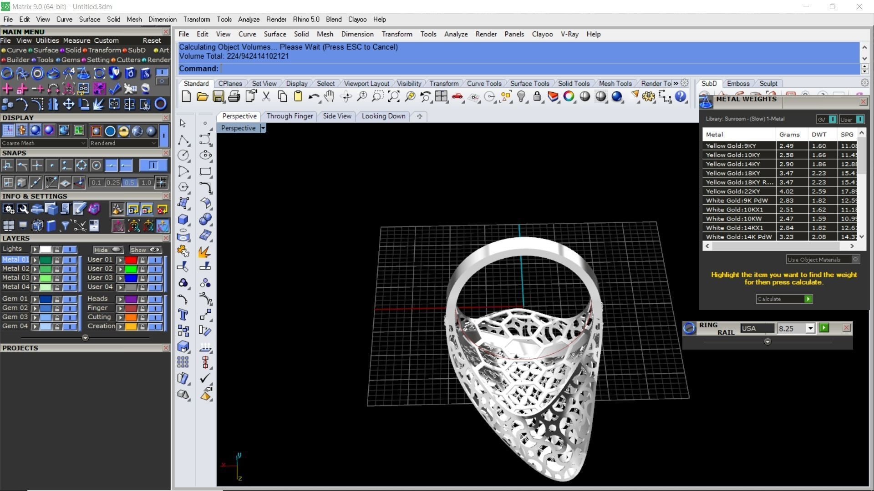Click the gear Options icon in Standard toolbar
The width and height of the screenshot is (874, 491).
coord(649,96)
